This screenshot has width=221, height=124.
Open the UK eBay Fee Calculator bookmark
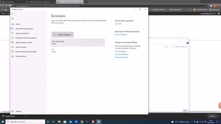click(x=157, y=10)
